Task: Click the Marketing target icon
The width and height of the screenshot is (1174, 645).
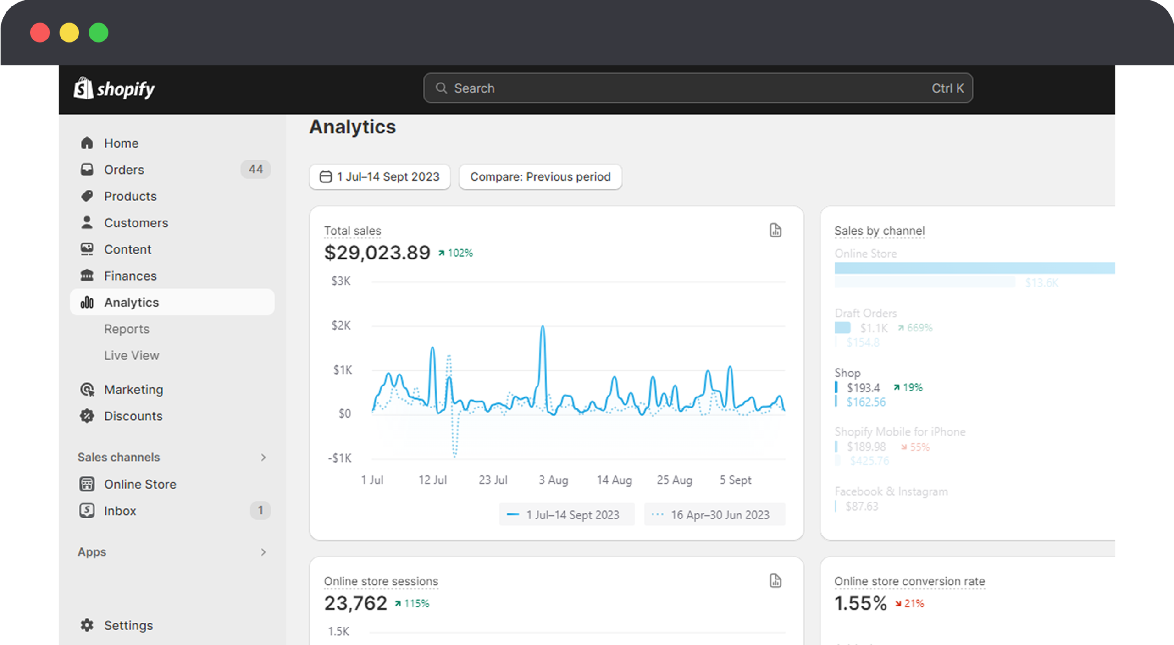Action: pyautogui.click(x=87, y=390)
